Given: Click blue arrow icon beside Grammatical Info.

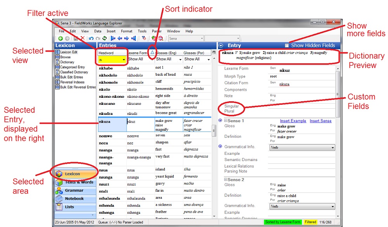Looking at the screenshot, I should click(x=220, y=146).
